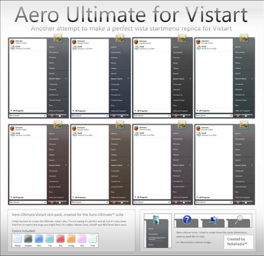Viewport: 264px width, 256px height.
Task: Click the search magnifier in blue menu's search box
Action: (x=107, y=116)
